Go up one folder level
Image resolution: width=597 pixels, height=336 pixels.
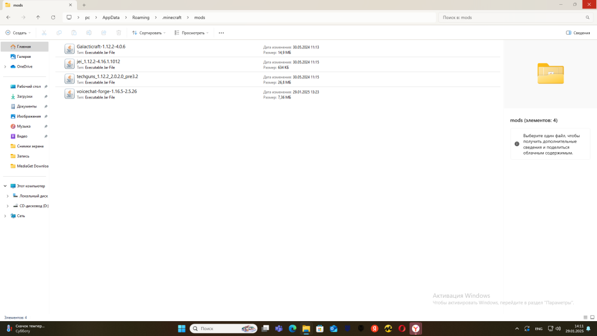click(38, 17)
